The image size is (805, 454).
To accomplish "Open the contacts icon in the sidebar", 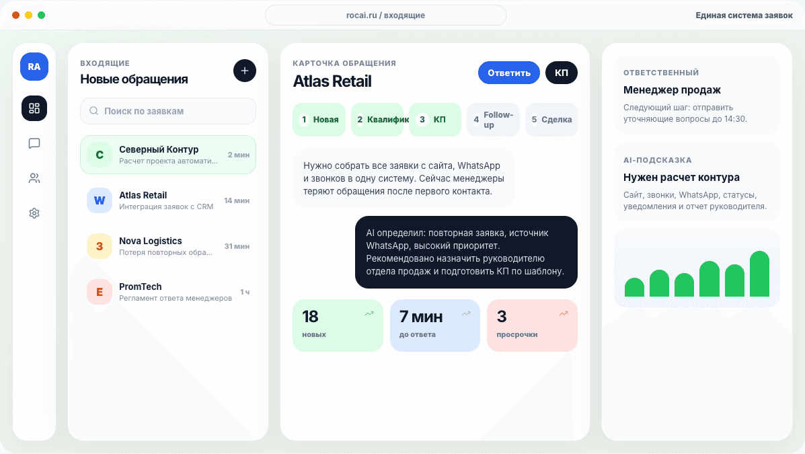I will (34, 178).
